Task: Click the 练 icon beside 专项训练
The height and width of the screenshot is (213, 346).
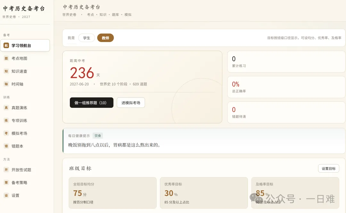Action: tap(6, 120)
